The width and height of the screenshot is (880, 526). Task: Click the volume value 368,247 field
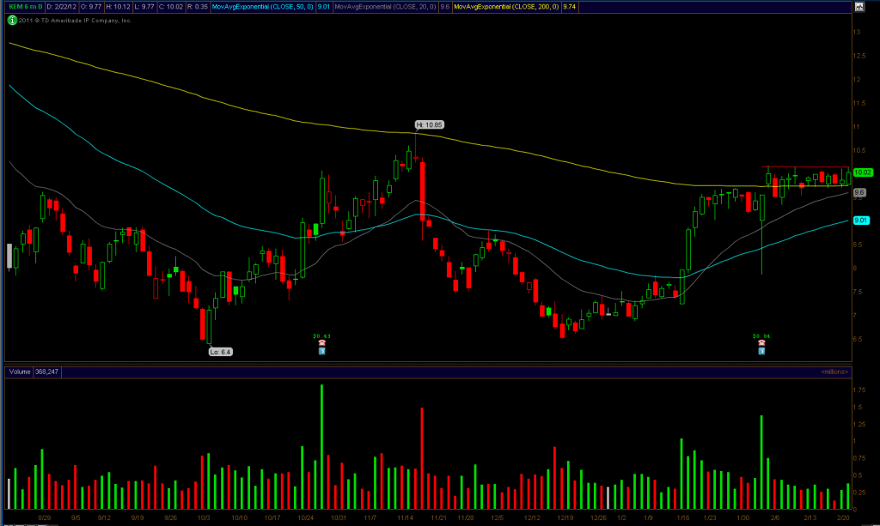click(x=46, y=372)
